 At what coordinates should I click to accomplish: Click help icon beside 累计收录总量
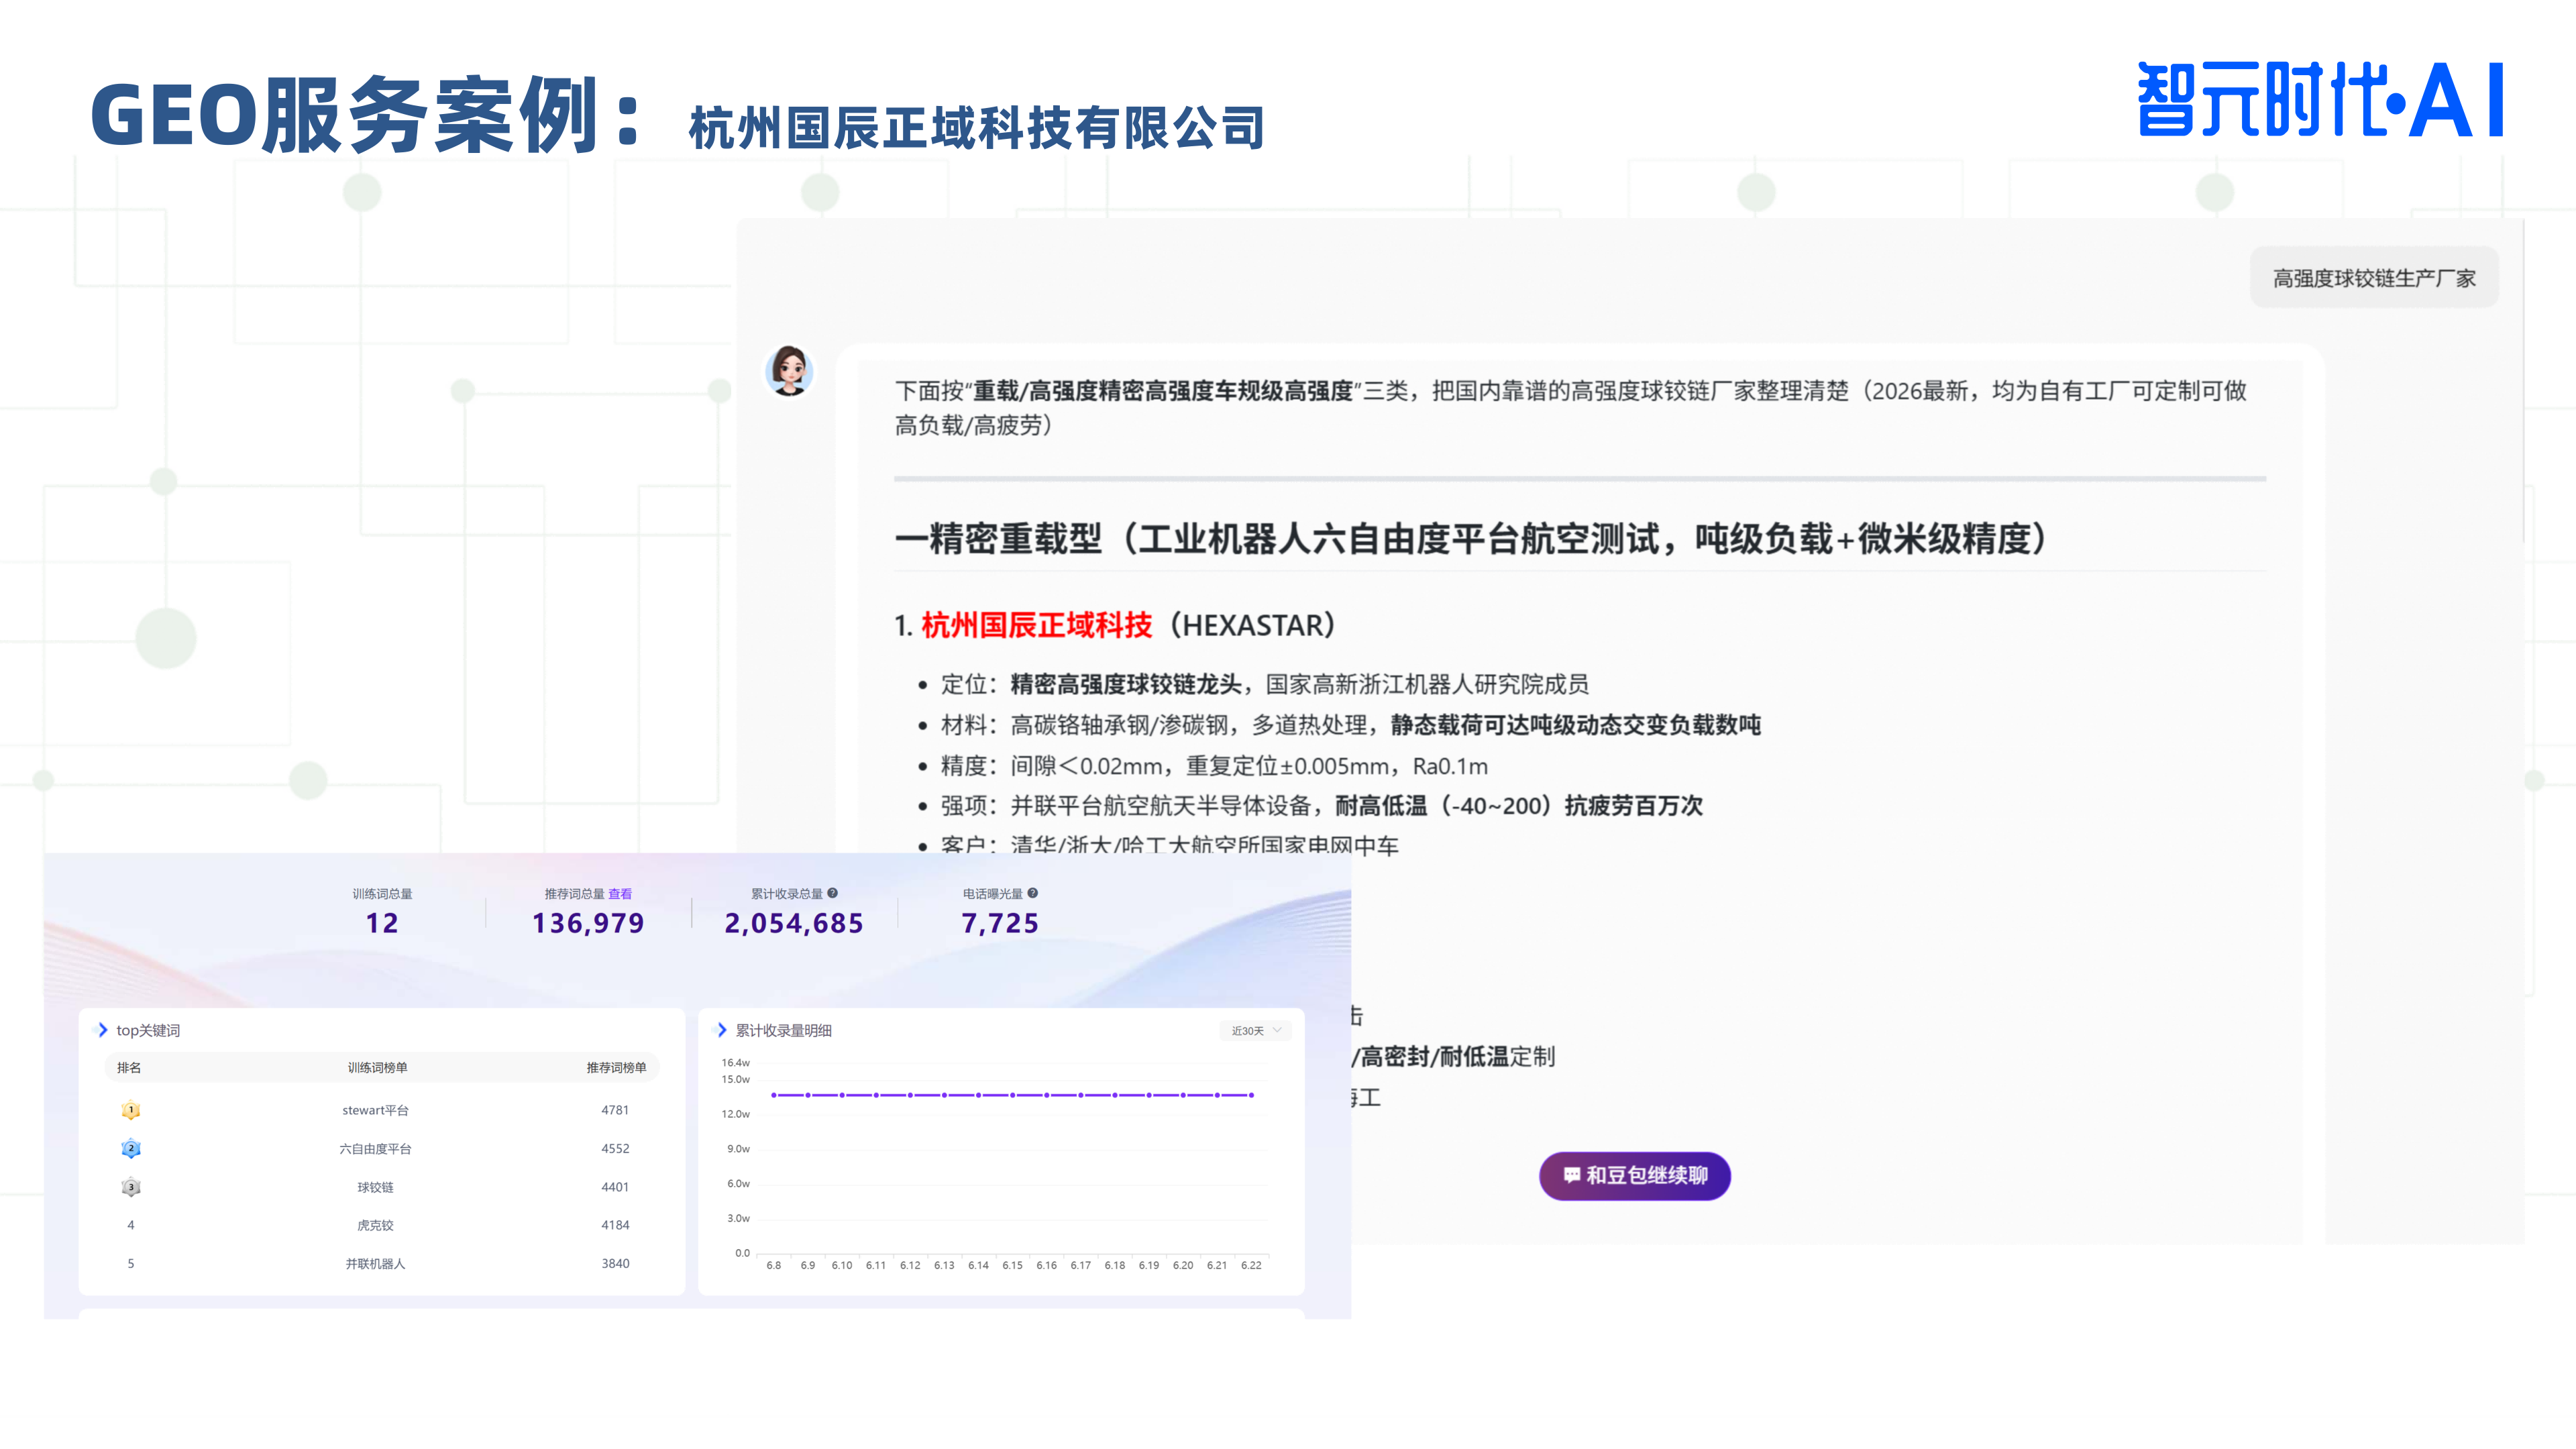[832, 893]
